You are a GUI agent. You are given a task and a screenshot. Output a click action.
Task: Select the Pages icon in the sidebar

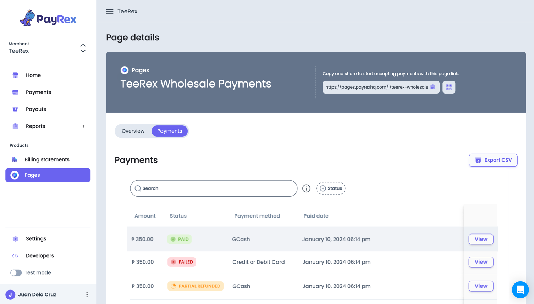pyautogui.click(x=15, y=175)
